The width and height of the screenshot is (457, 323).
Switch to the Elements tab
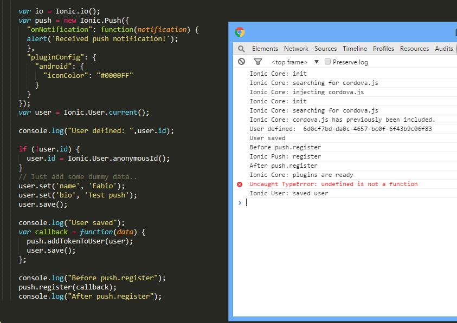(x=265, y=49)
